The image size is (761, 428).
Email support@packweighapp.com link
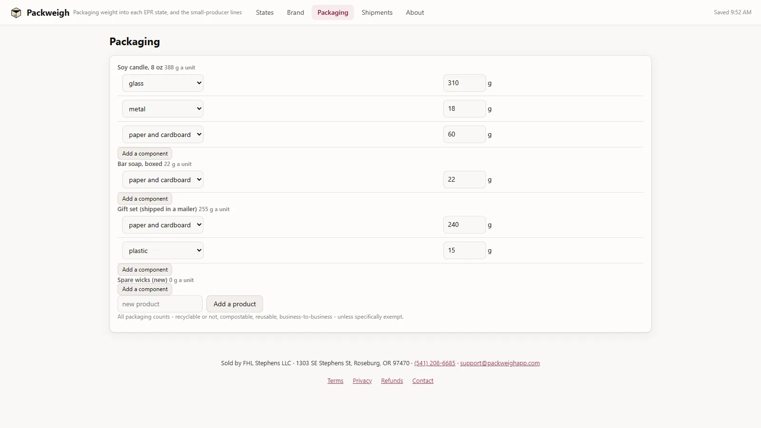coord(500,363)
